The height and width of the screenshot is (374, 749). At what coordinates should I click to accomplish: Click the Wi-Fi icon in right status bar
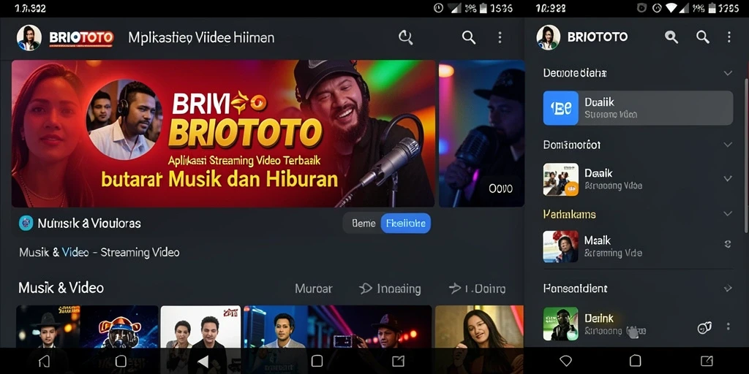[672, 8]
